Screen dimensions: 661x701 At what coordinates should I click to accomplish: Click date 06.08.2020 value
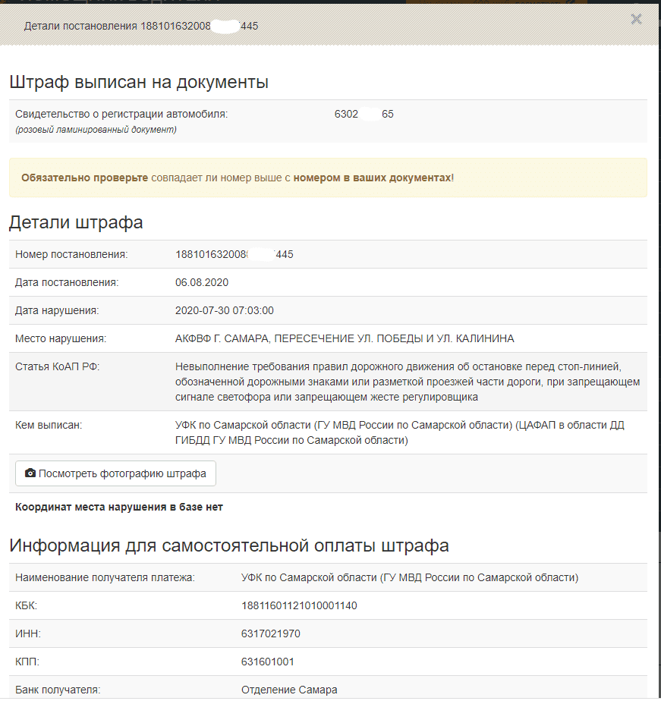pos(202,282)
